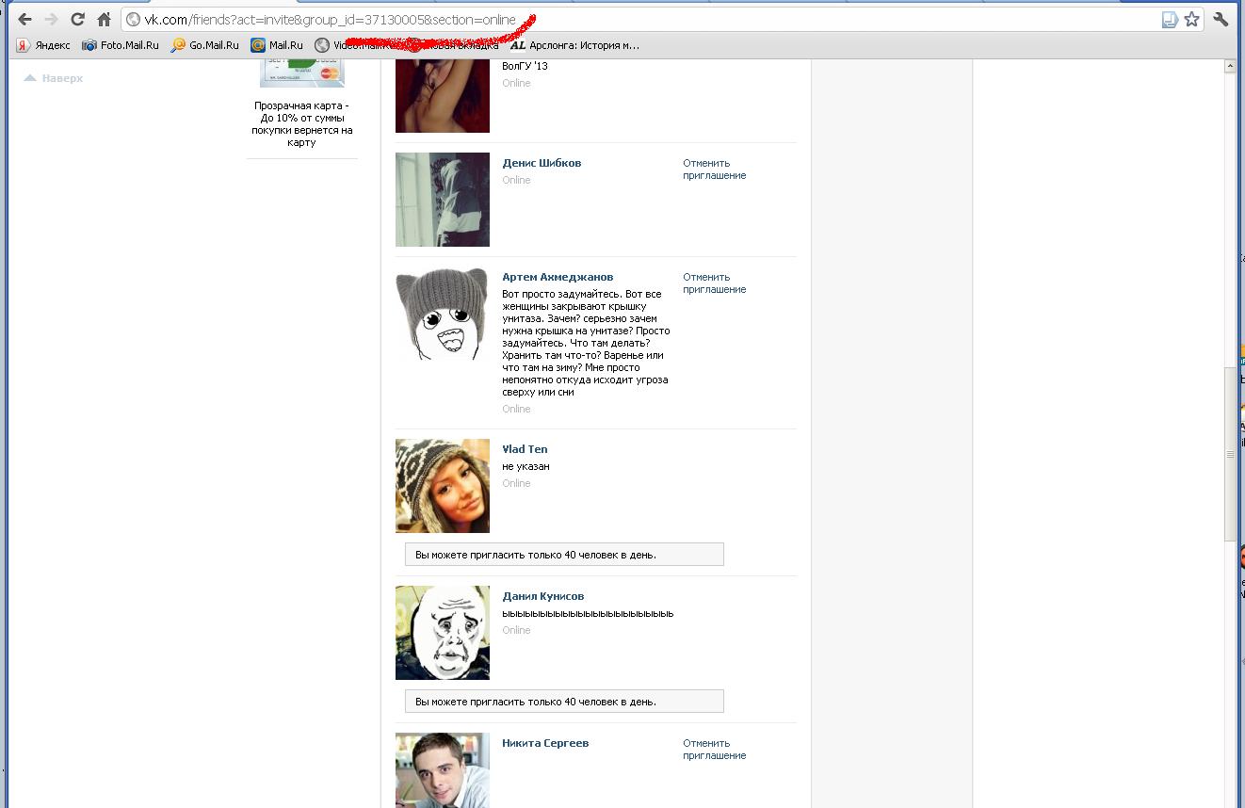The height and width of the screenshot is (808, 1245).
Task: Go forward using the browser forward arrow
Action: point(51,19)
